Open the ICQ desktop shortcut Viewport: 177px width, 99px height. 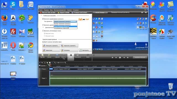(22, 19)
